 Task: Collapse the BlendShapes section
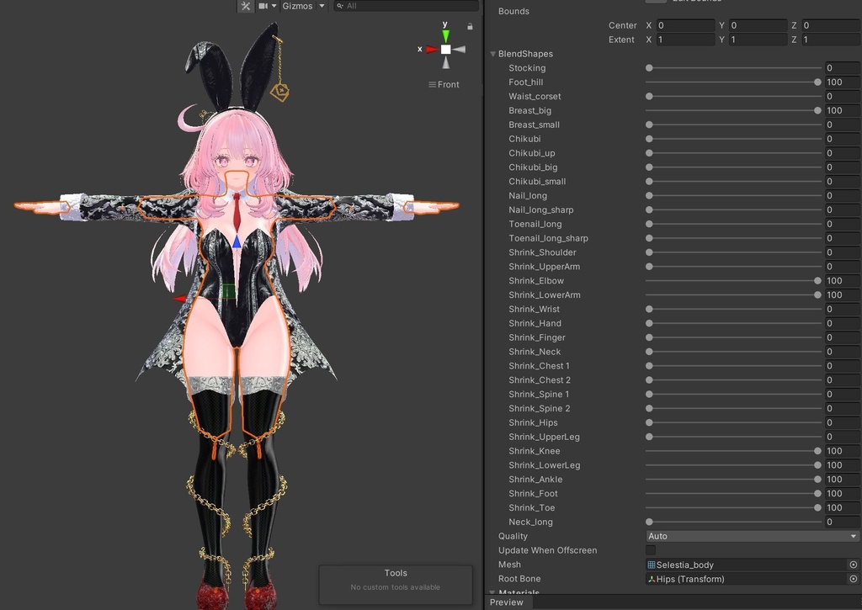[492, 53]
